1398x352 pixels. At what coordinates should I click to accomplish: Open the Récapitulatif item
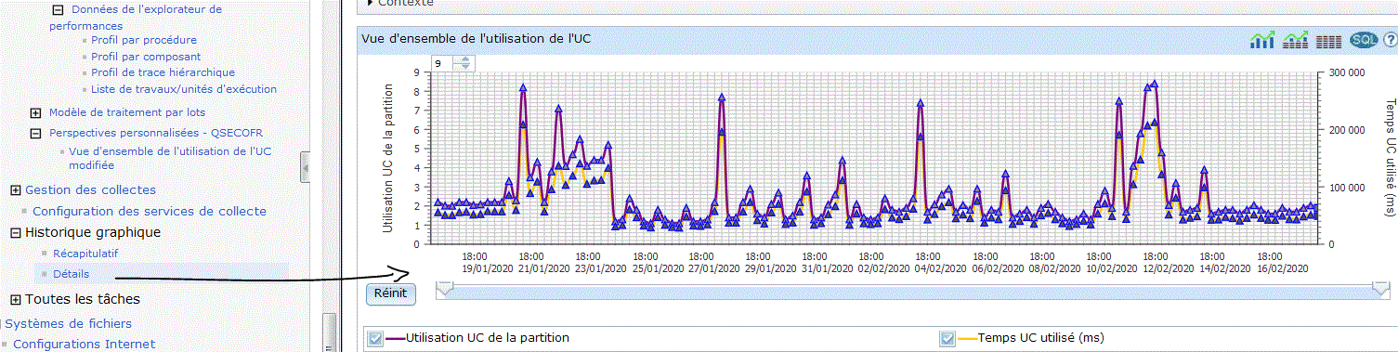pos(85,253)
